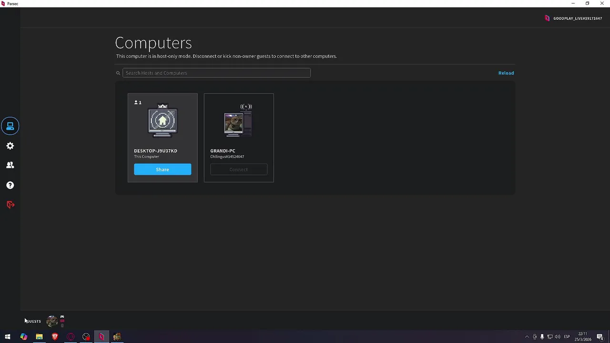Click the GOODPLAY_LIVE#19171647 account name

(x=577, y=18)
